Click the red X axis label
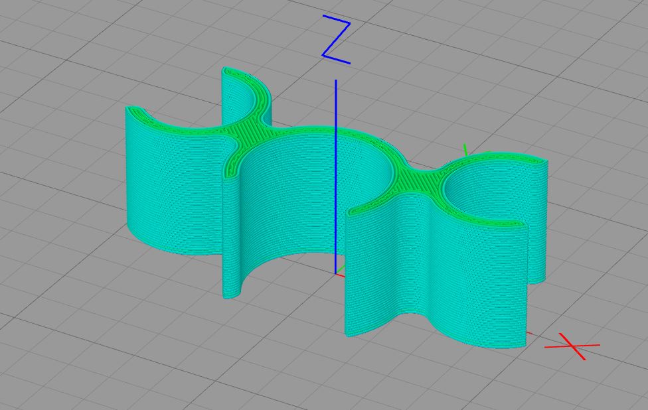The width and height of the screenshot is (648, 410). (x=572, y=346)
